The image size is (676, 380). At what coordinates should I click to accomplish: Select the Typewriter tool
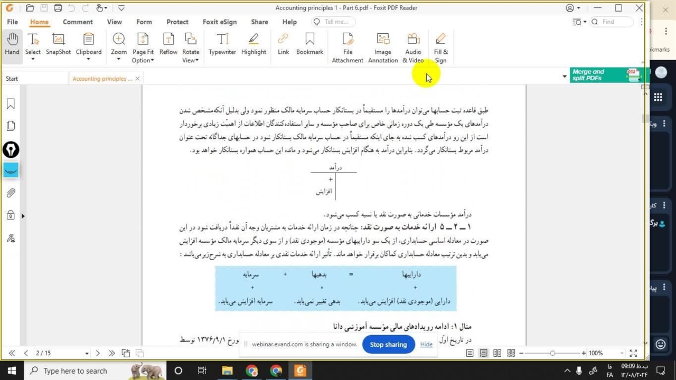(x=222, y=44)
